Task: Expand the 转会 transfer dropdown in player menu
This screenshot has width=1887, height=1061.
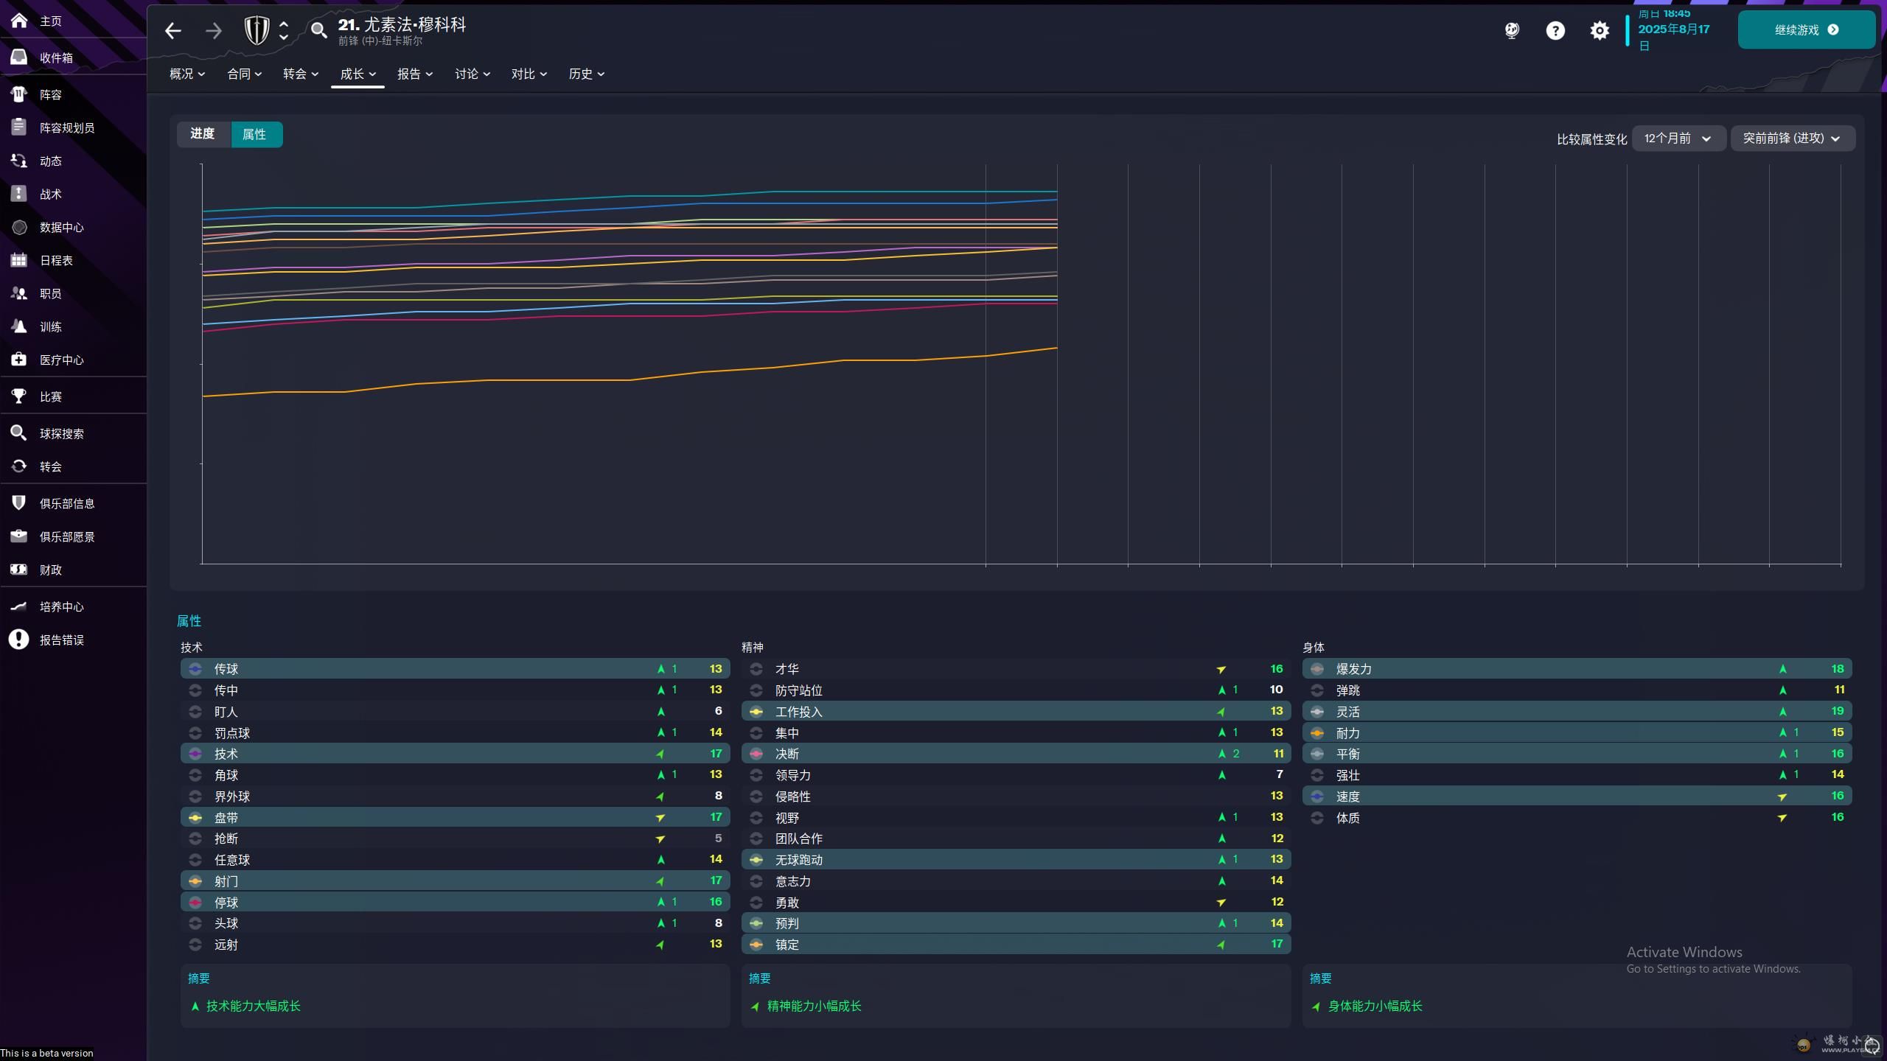Action: click(x=301, y=74)
